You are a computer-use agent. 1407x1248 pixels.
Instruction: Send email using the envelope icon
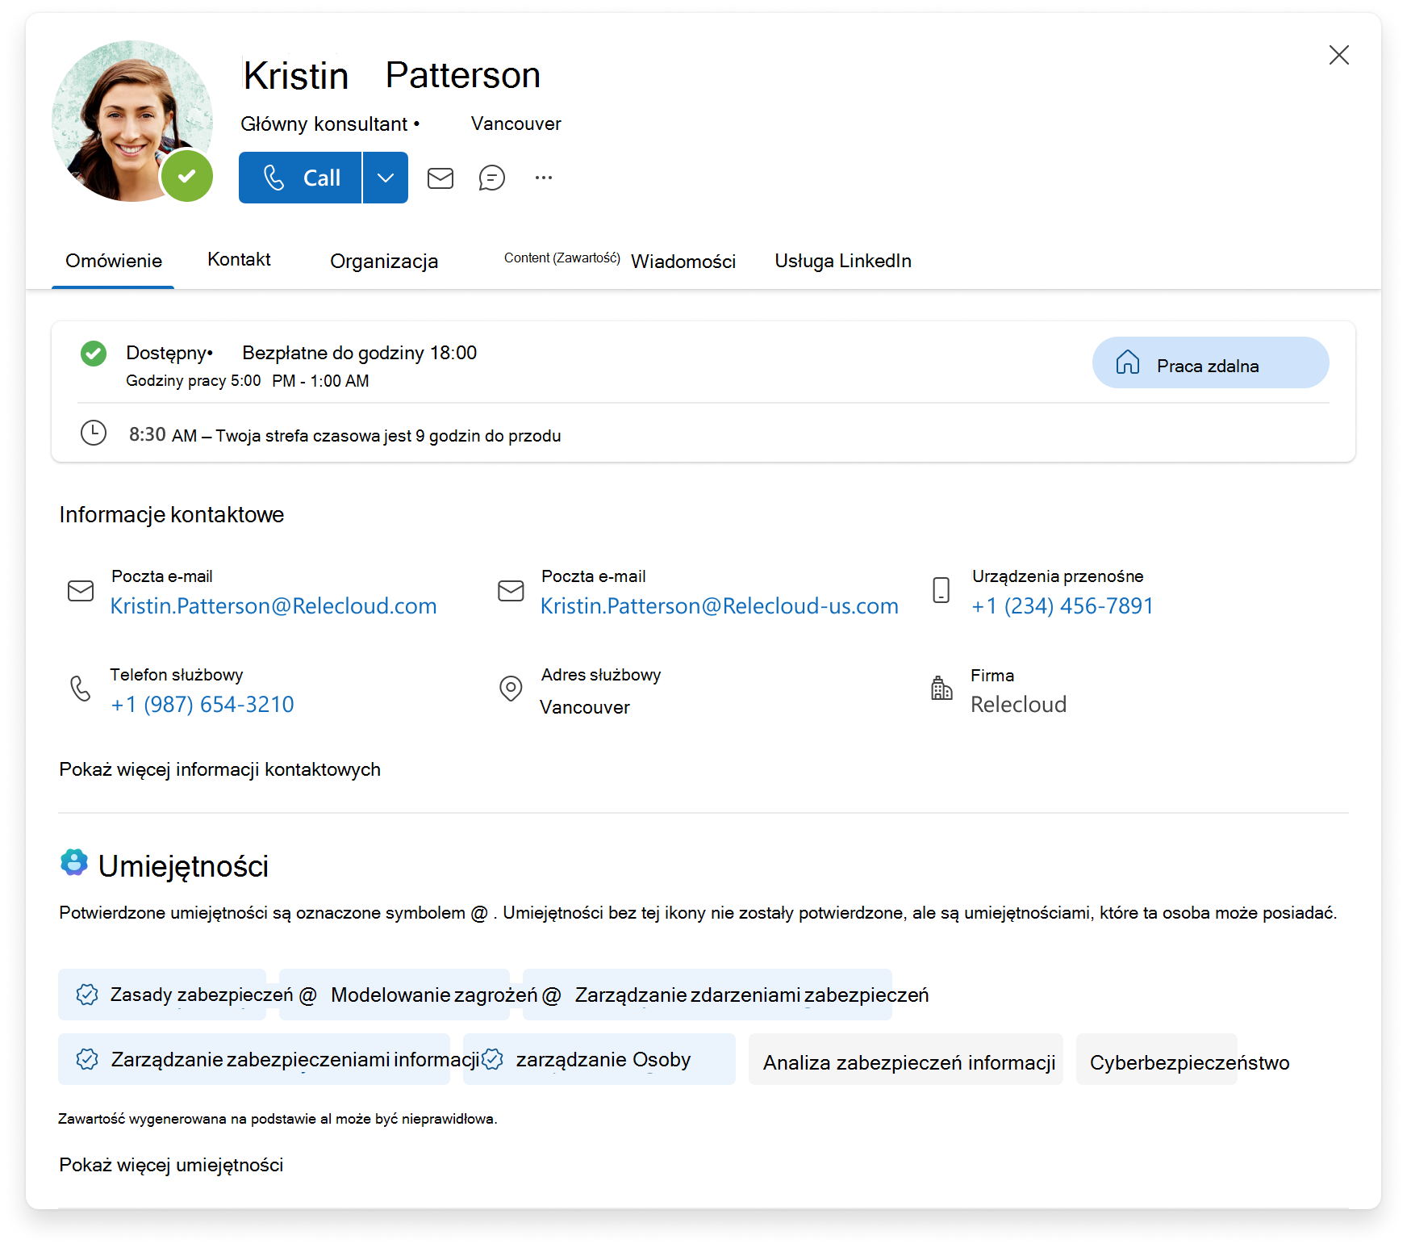(x=440, y=178)
